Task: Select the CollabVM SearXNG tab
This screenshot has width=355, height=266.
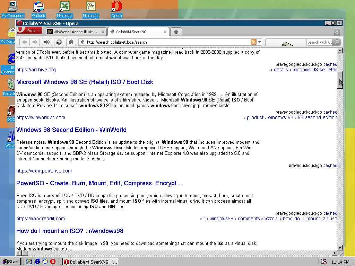Action: 138,32
